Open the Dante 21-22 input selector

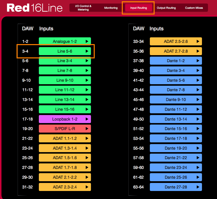click(x=176, y=158)
